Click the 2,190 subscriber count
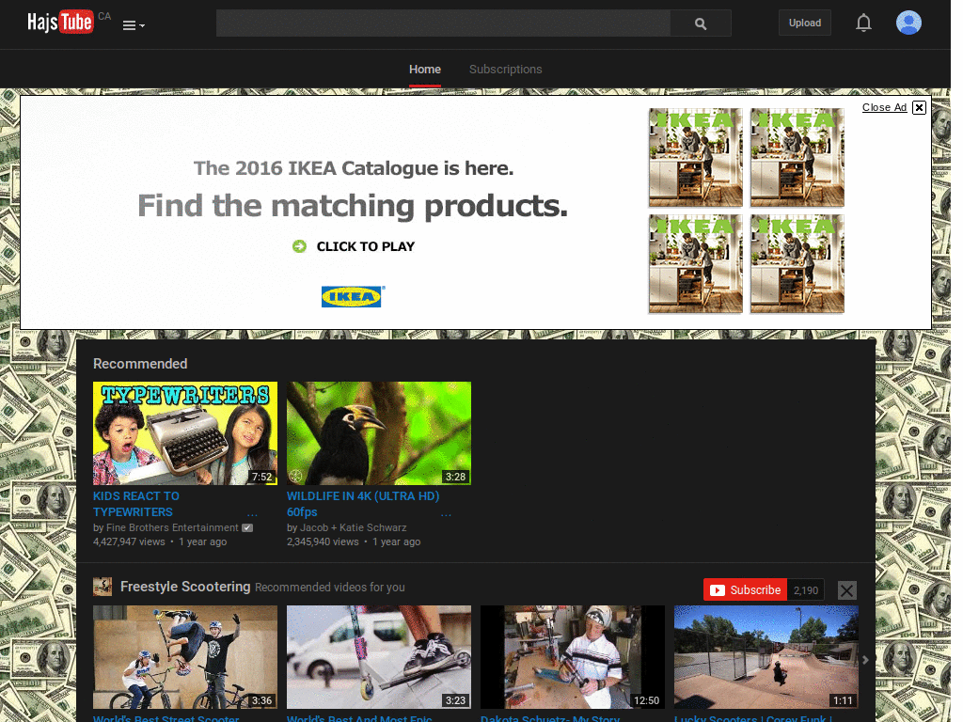Screen dimensions: 963x722 [806, 590]
